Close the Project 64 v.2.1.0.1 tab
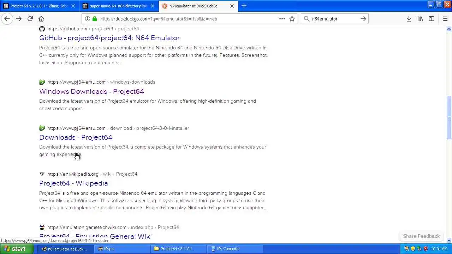This screenshot has height=254, width=452. click(73, 6)
